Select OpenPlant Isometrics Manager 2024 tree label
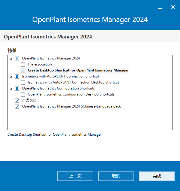180x191 pixels. pyautogui.click(x=51, y=58)
